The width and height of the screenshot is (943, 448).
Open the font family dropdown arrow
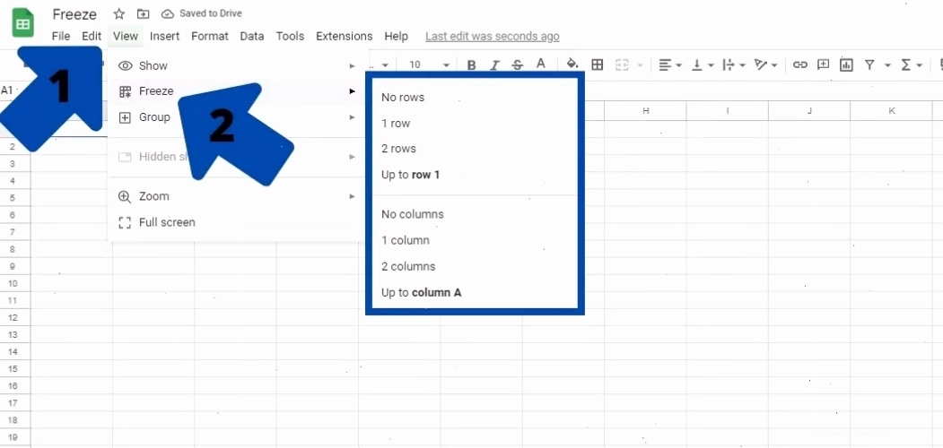coord(386,65)
